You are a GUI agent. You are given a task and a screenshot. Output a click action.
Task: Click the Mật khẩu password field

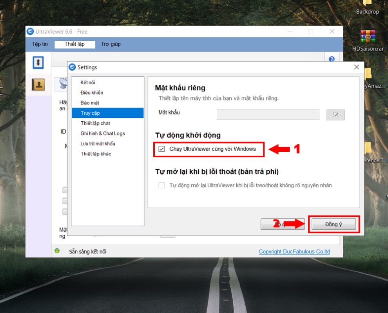coord(268,115)
